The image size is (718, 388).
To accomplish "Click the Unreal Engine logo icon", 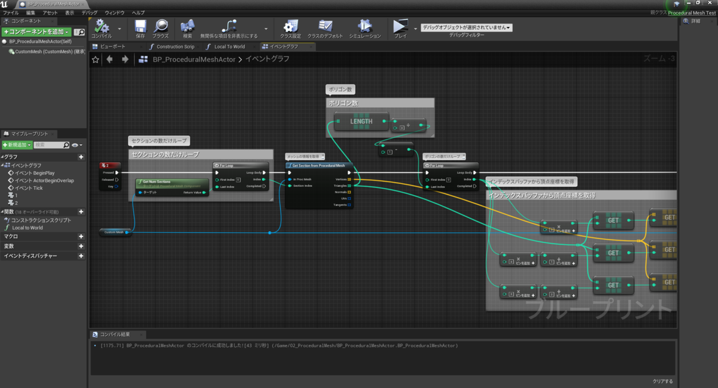I will [x=5, y=4].
